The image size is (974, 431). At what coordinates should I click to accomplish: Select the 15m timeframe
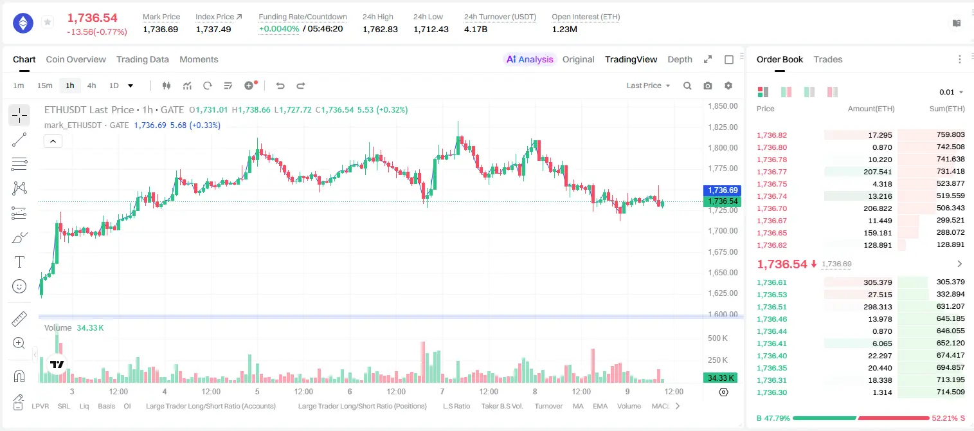44,86
